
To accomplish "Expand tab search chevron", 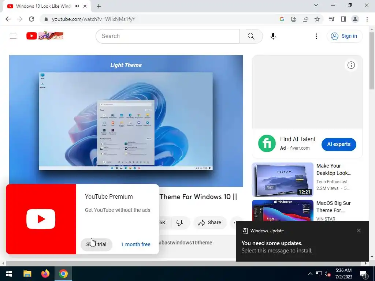I will tap(316, 5).
